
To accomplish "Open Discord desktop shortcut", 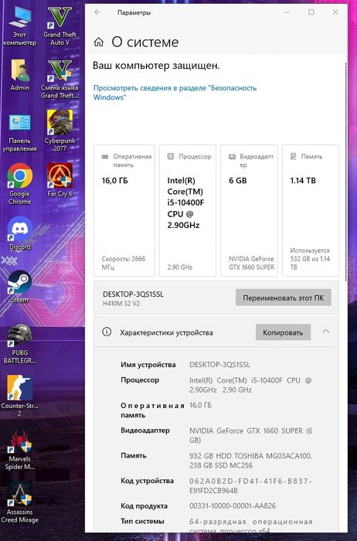I will 19,233.
